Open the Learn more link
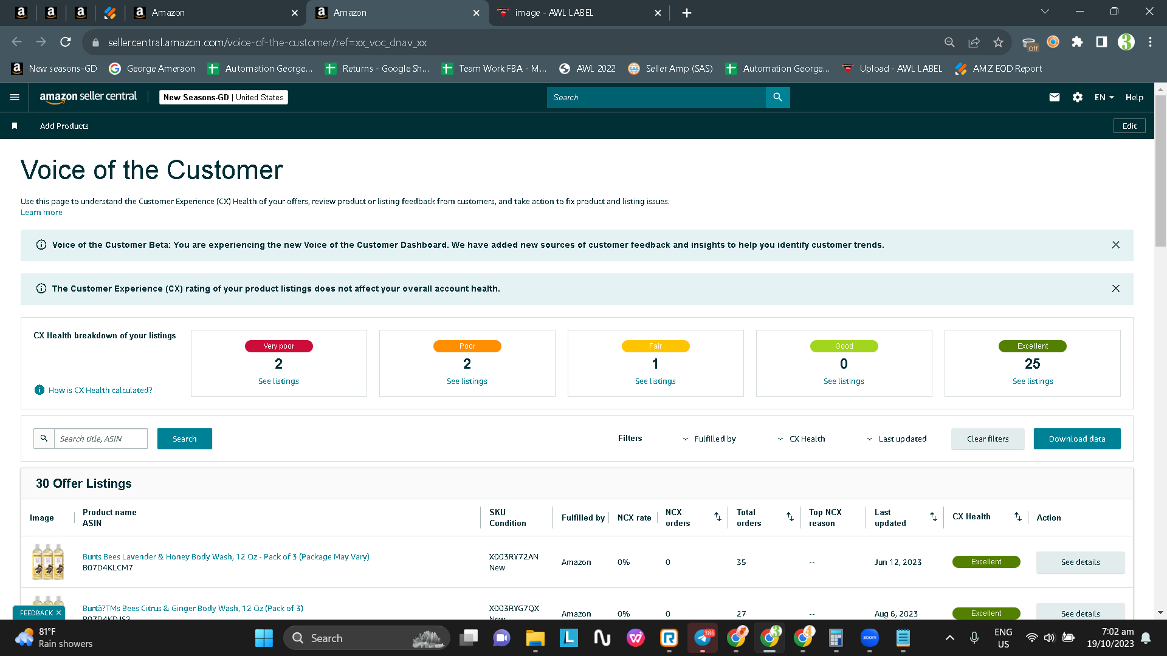 (41, 212)
